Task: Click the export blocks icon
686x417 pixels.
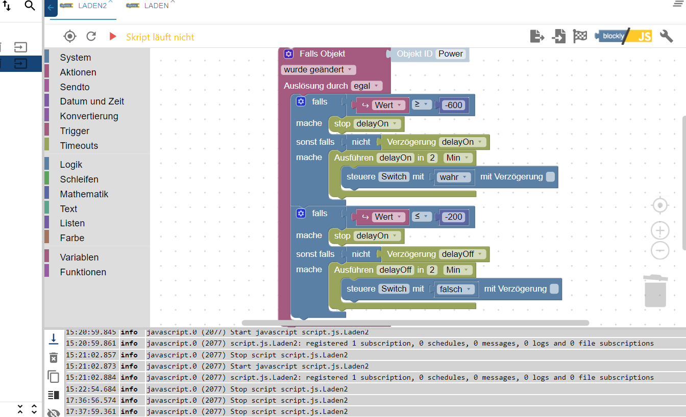Action: coord(537,36)
